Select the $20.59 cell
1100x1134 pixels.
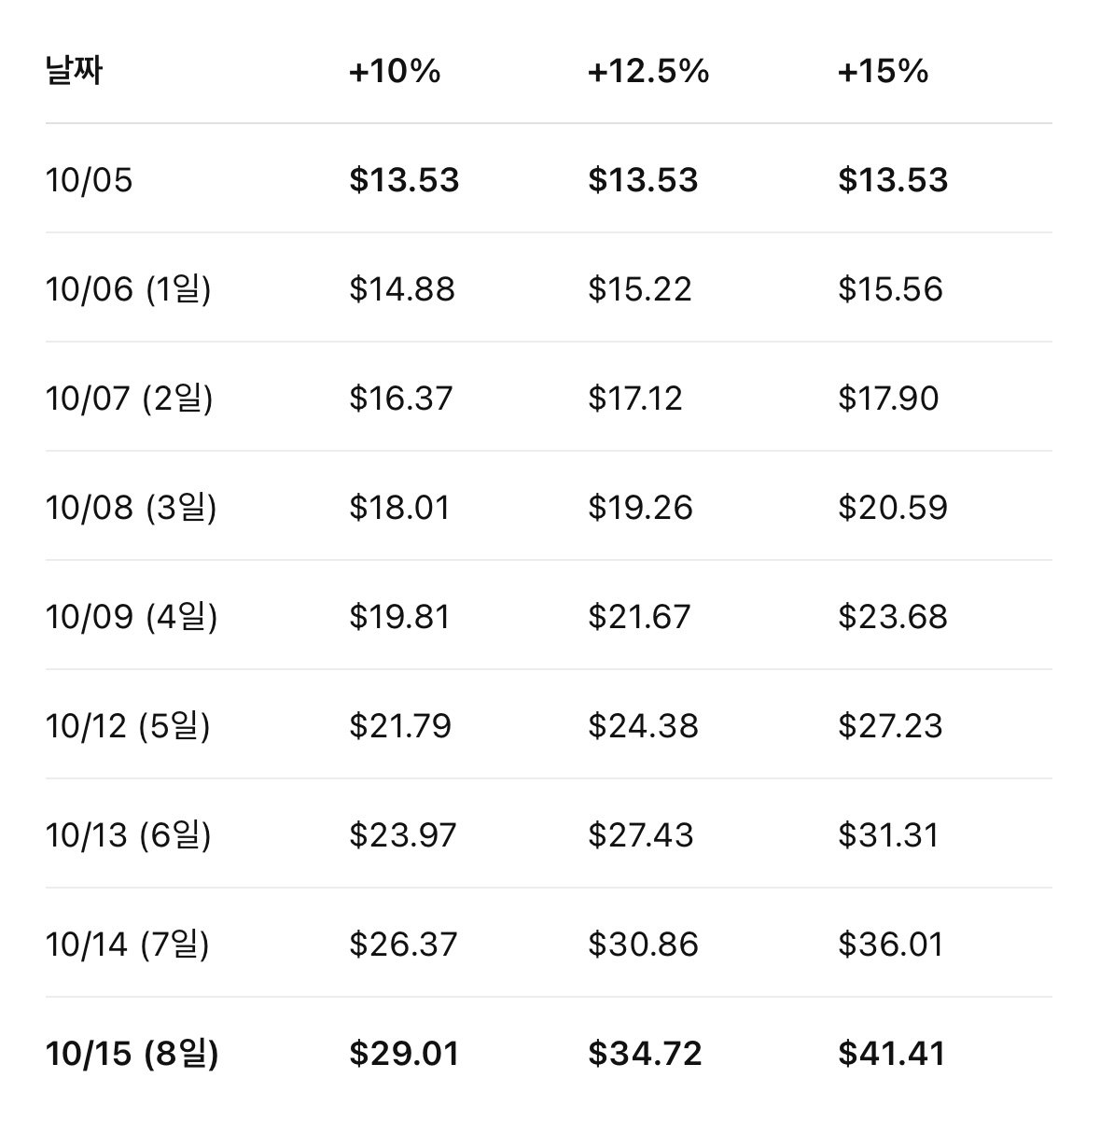pyautogui.click(x=893, y=508)
